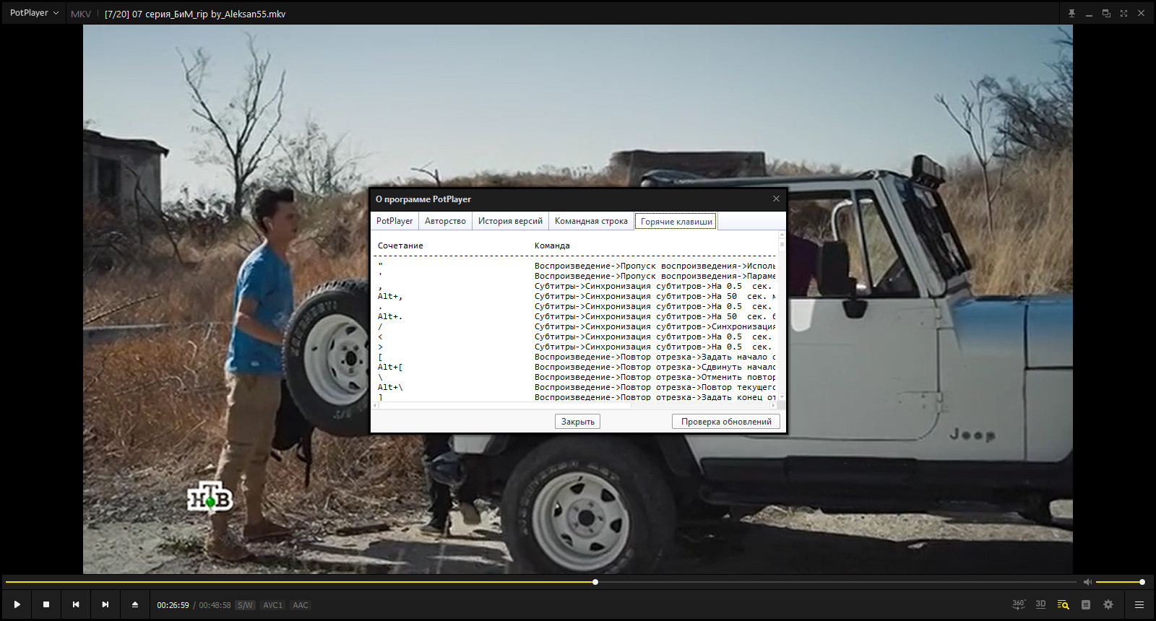Stop playback with the Stop button

click(x=46, y=604)
